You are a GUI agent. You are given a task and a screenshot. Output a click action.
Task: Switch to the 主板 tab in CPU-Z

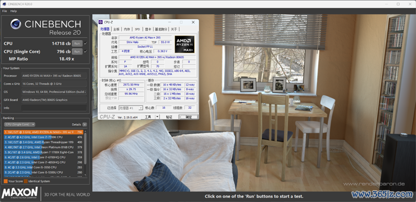pos(116,29)
